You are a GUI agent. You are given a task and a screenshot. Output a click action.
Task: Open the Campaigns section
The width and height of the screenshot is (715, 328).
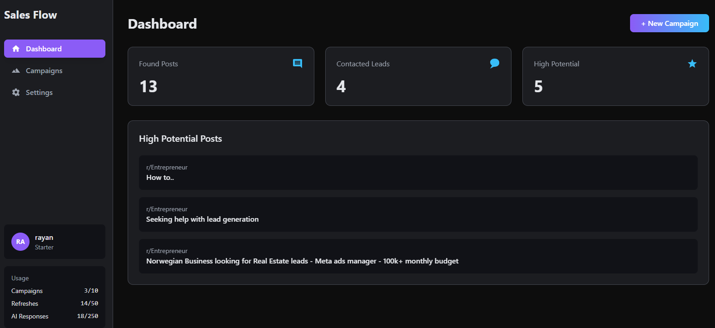pyautogui.click(x=45, y=70)
